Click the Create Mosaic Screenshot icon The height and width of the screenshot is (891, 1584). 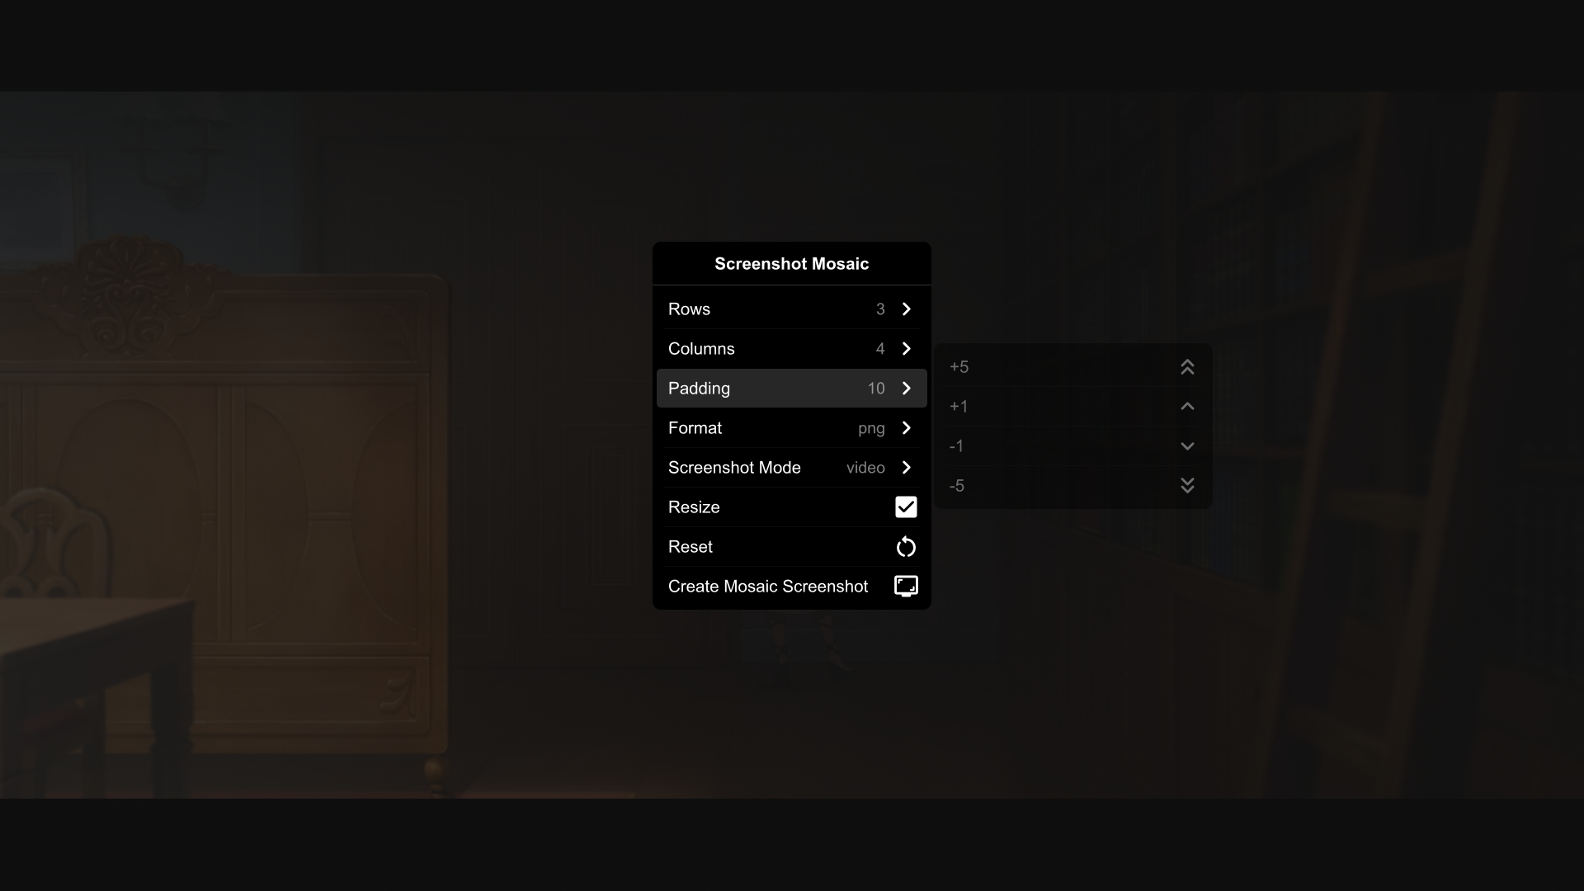click(x=906, y=587)
